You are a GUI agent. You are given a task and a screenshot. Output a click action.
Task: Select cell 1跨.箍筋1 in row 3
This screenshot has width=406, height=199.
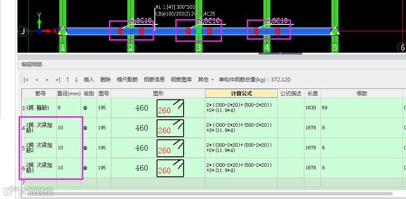(41, 108)
